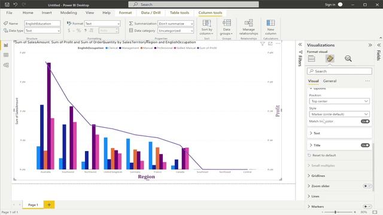Collapse the Visualizations pane
383x215 pixels.
(370, 45)
